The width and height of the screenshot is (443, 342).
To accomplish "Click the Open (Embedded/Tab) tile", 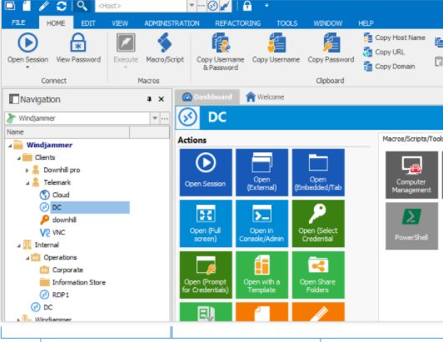I will [318, 172].
